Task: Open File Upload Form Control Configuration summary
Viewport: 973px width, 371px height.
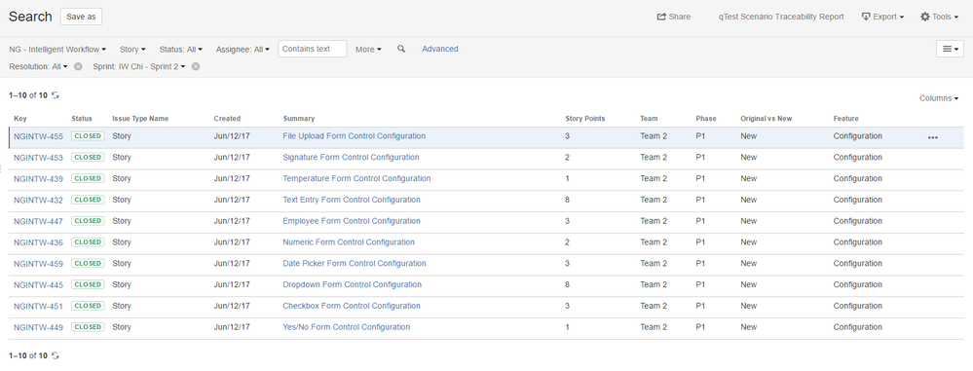Action: tap(355, 136)
